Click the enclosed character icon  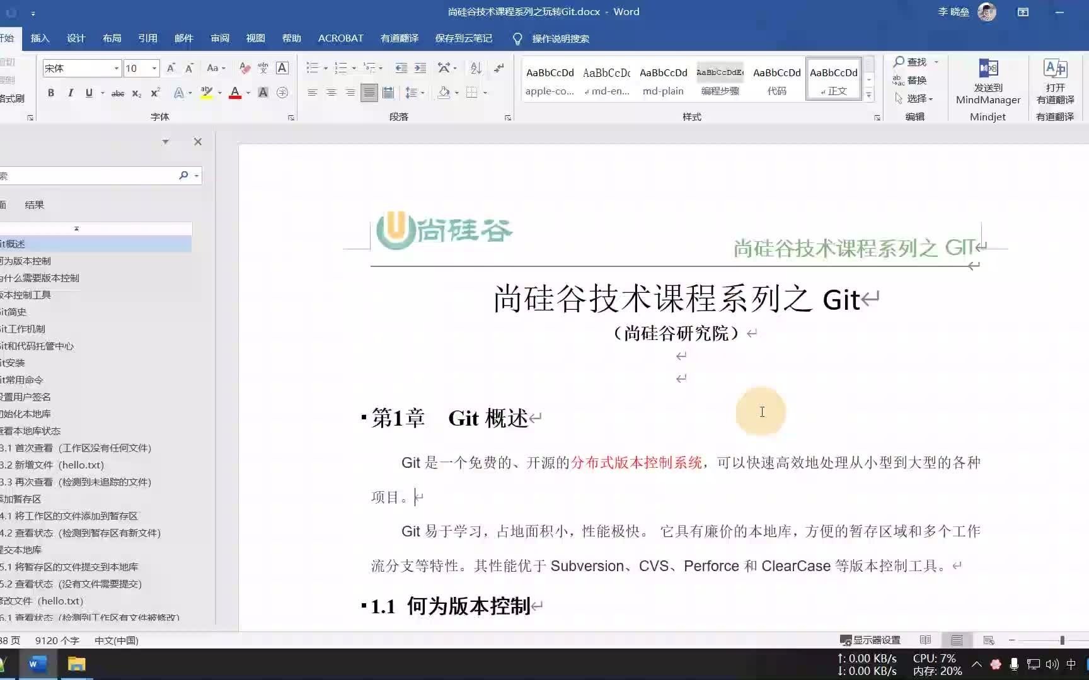[282, 93]
